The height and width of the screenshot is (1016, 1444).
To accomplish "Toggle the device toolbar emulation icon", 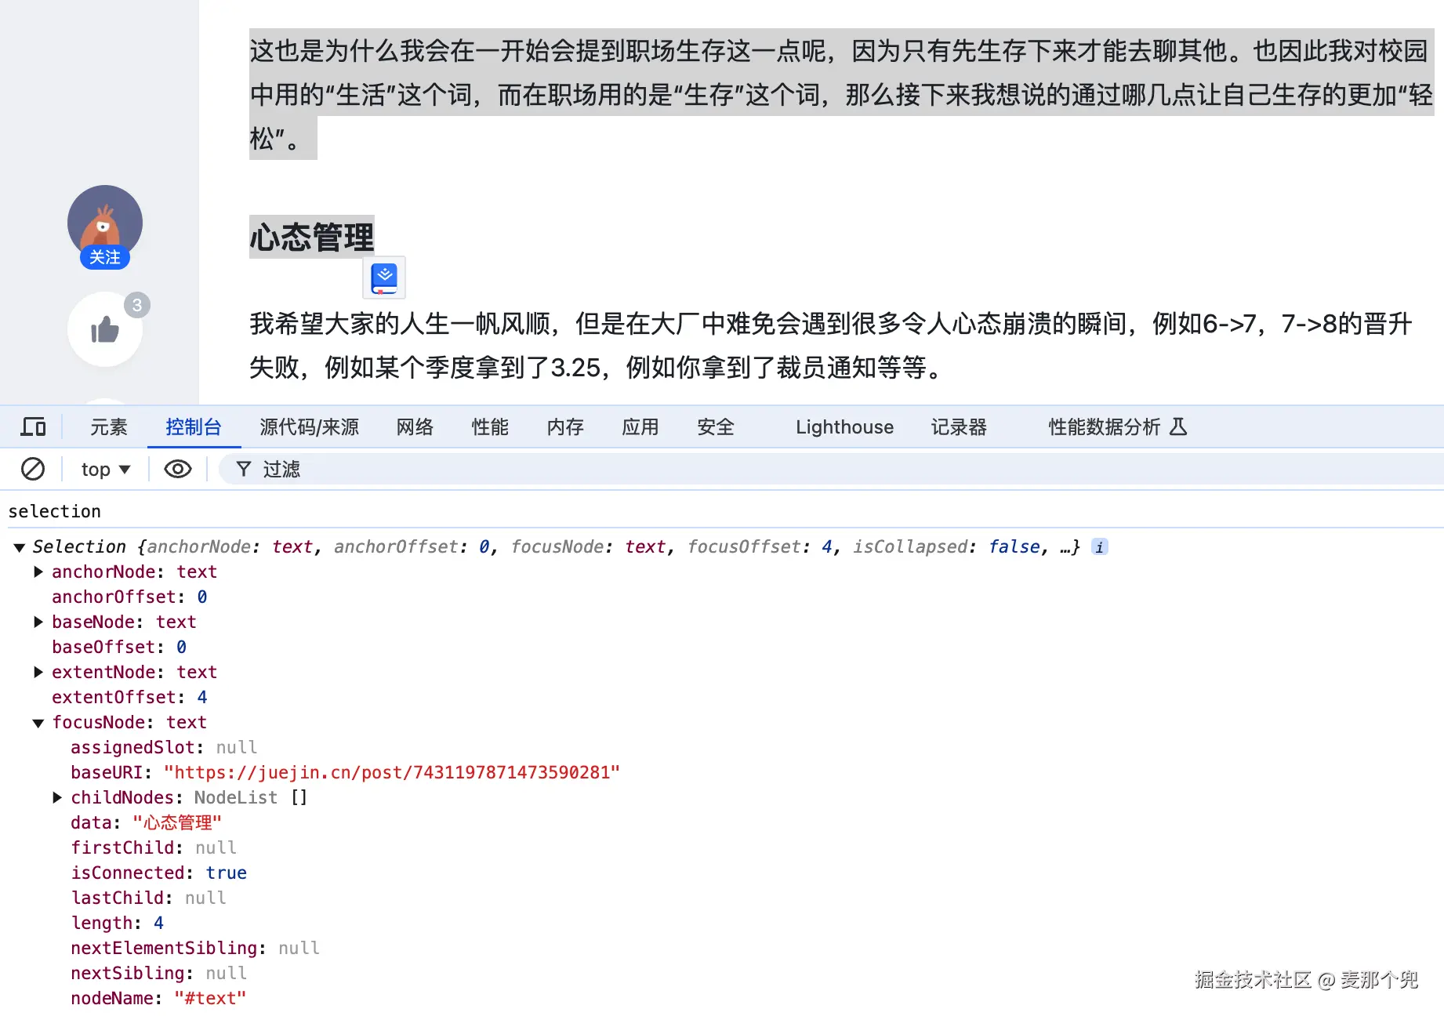I will click(32, 426).
